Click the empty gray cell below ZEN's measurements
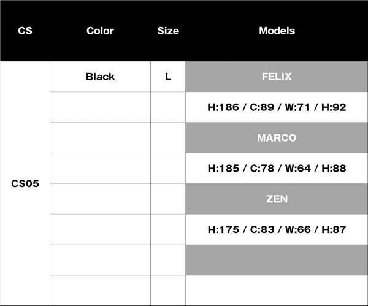The height and width of the screenshot is (306, 368). click(277, 260)
